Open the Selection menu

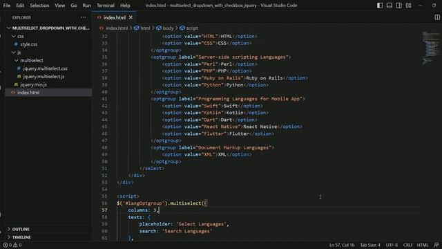pos(39,6)
